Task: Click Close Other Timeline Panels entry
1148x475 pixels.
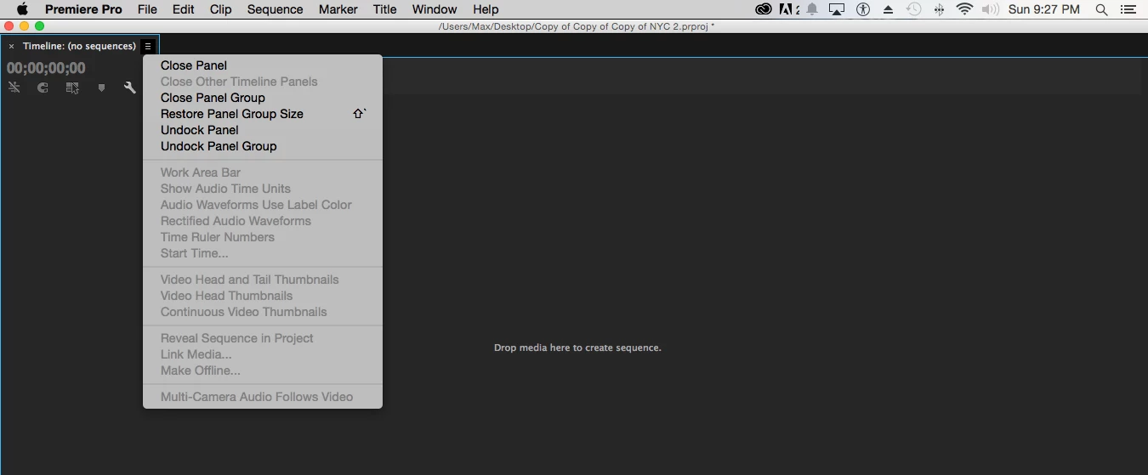Action: click(263, 82)
